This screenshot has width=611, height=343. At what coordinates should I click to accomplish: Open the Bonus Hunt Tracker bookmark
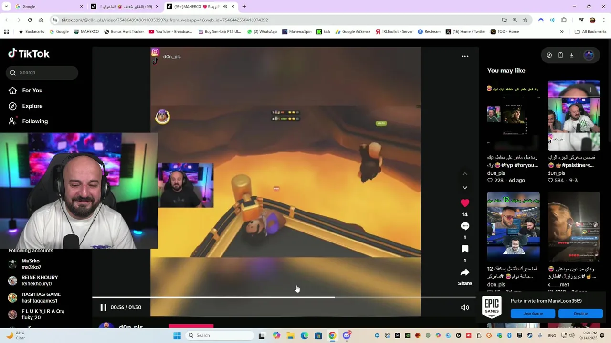pos(124,32)
